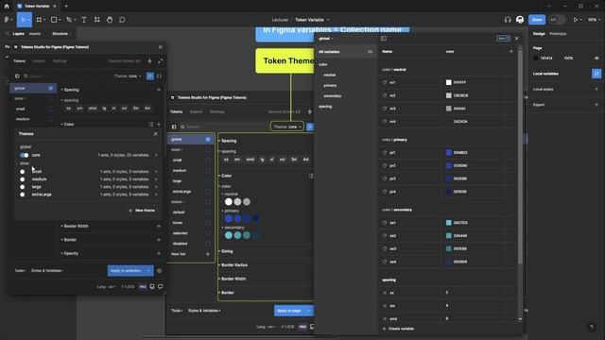This screenshot has width=605, height=340.
Task: Click the Share button
Action: 537,20
